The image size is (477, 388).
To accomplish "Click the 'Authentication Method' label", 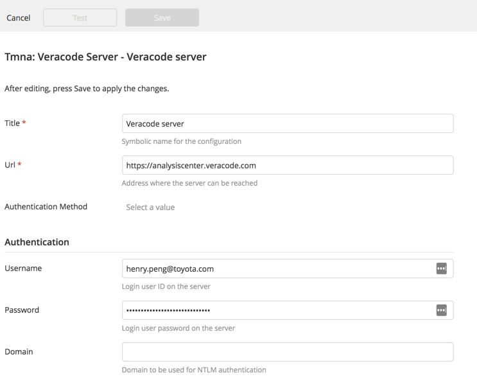I will point(46,207).
